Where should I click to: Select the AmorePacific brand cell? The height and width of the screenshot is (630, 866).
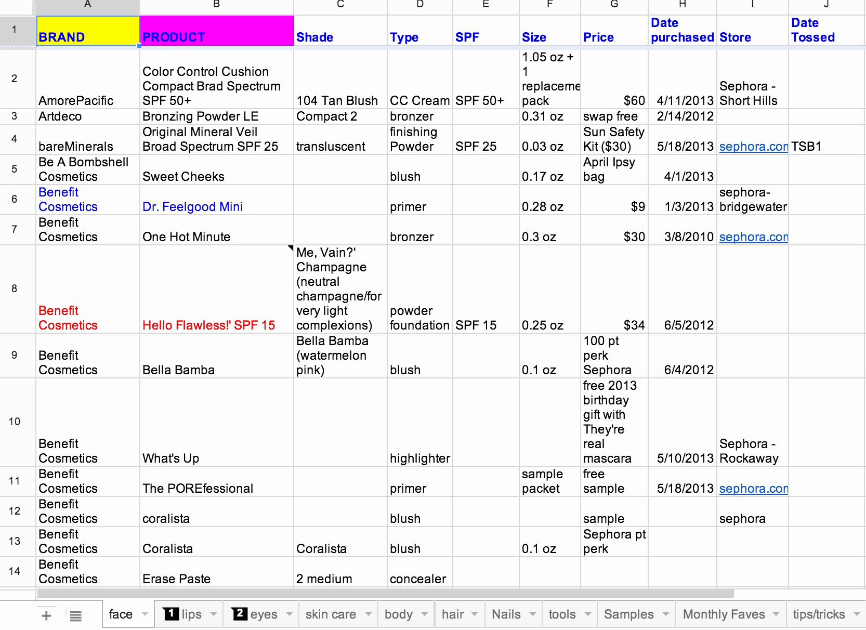pos(88,79)
